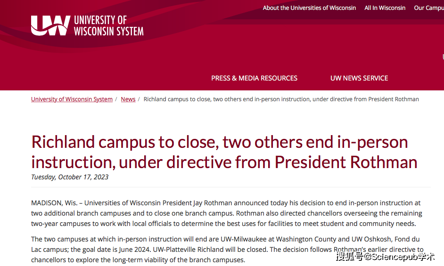Open About the Universities of Wisconsin
444x266 pixels.
point(309,8)
